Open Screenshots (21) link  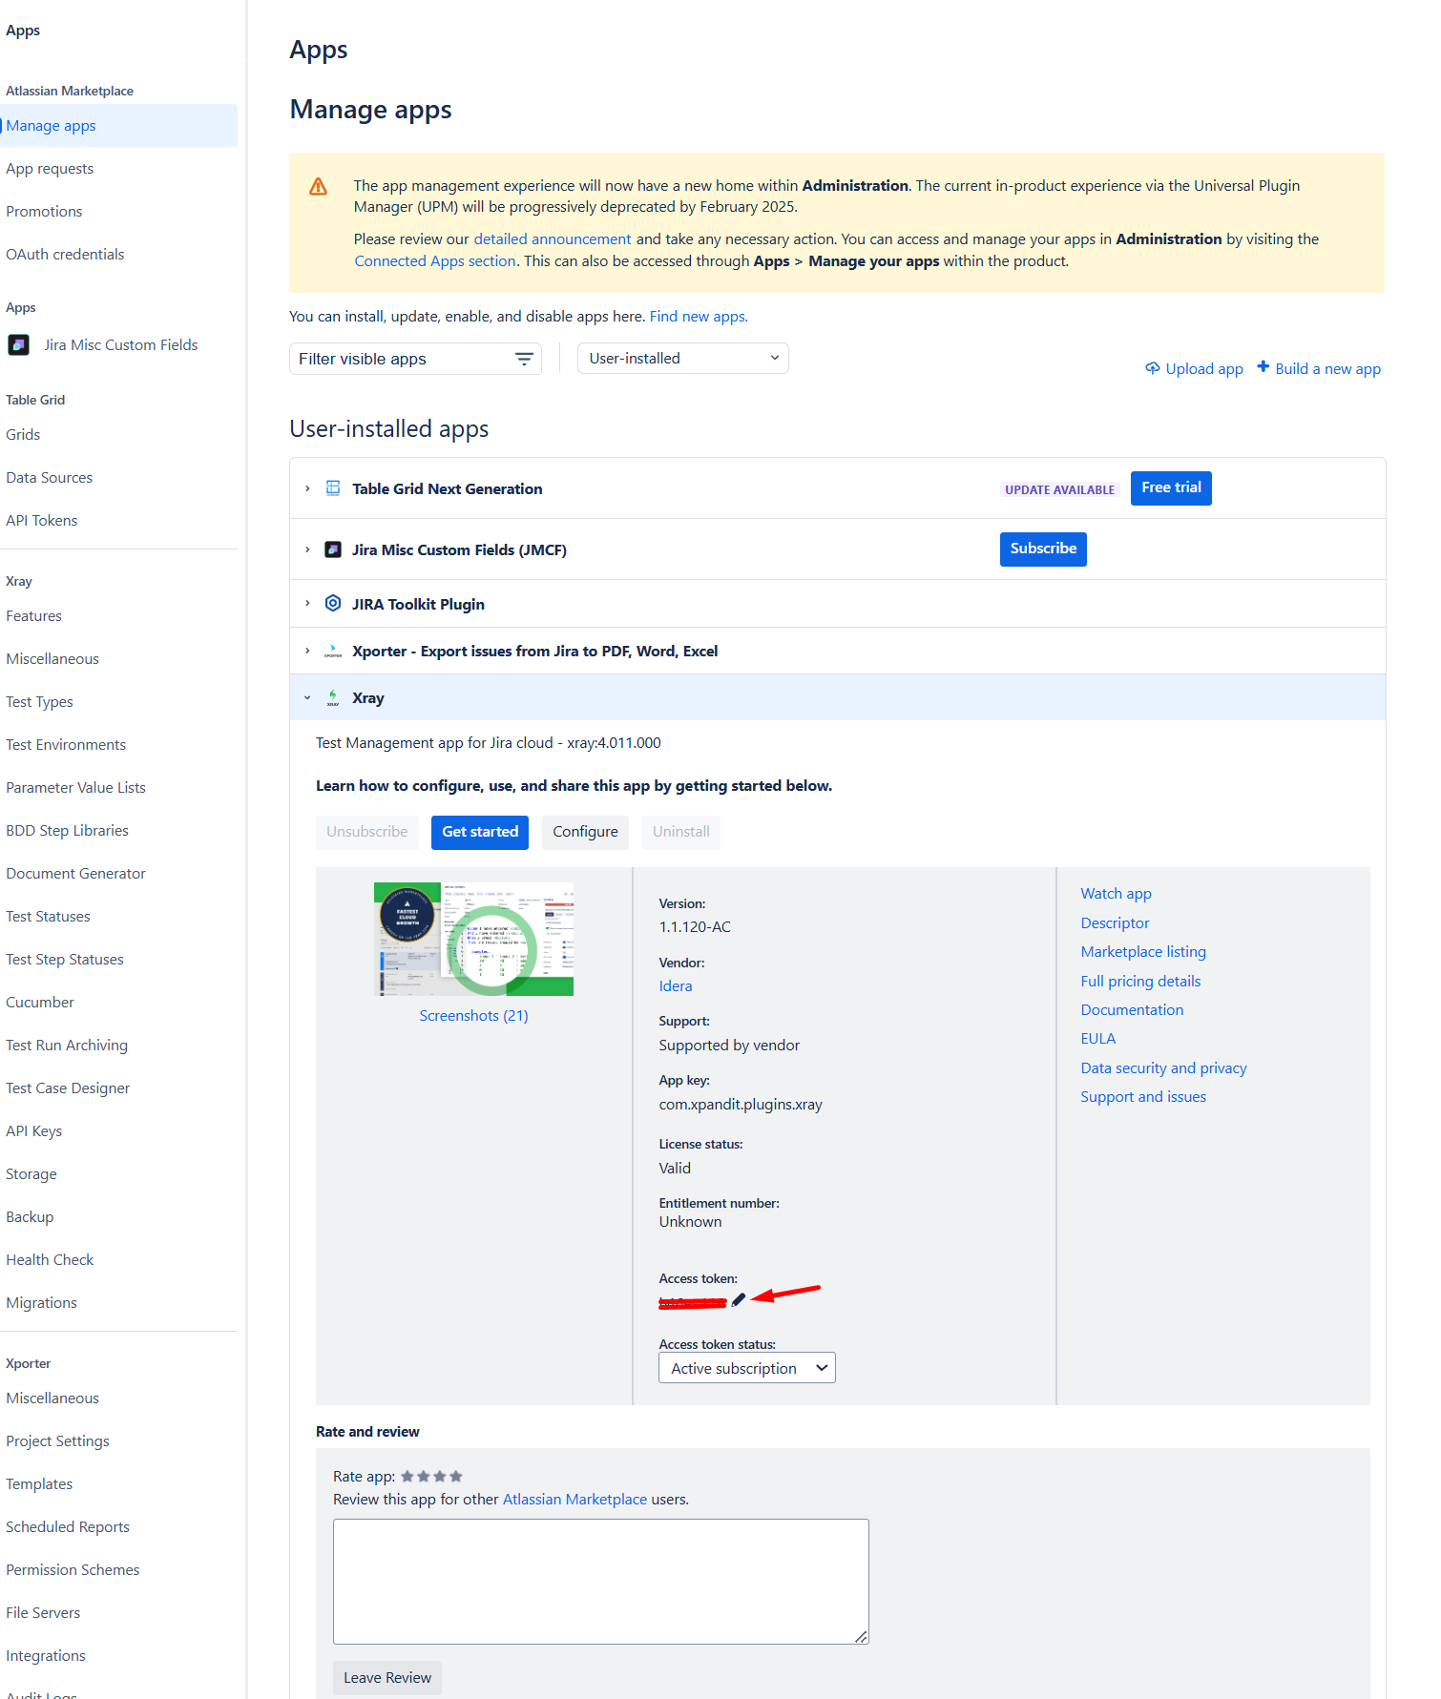473,1015
